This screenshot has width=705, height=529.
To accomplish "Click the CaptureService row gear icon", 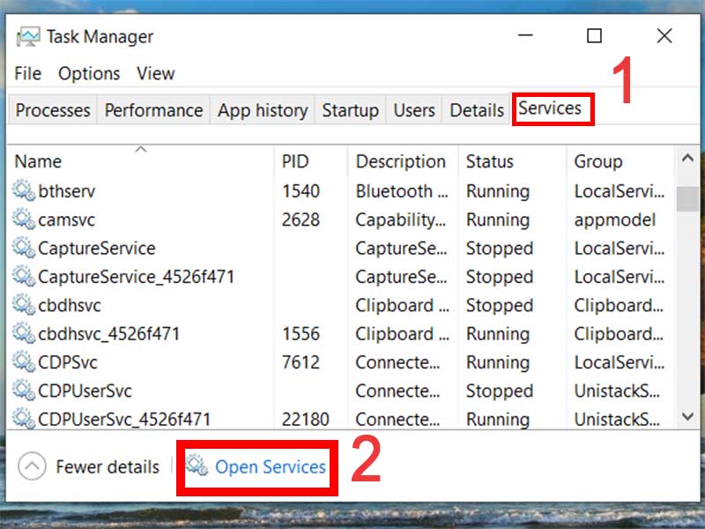I will click(24, 249).
